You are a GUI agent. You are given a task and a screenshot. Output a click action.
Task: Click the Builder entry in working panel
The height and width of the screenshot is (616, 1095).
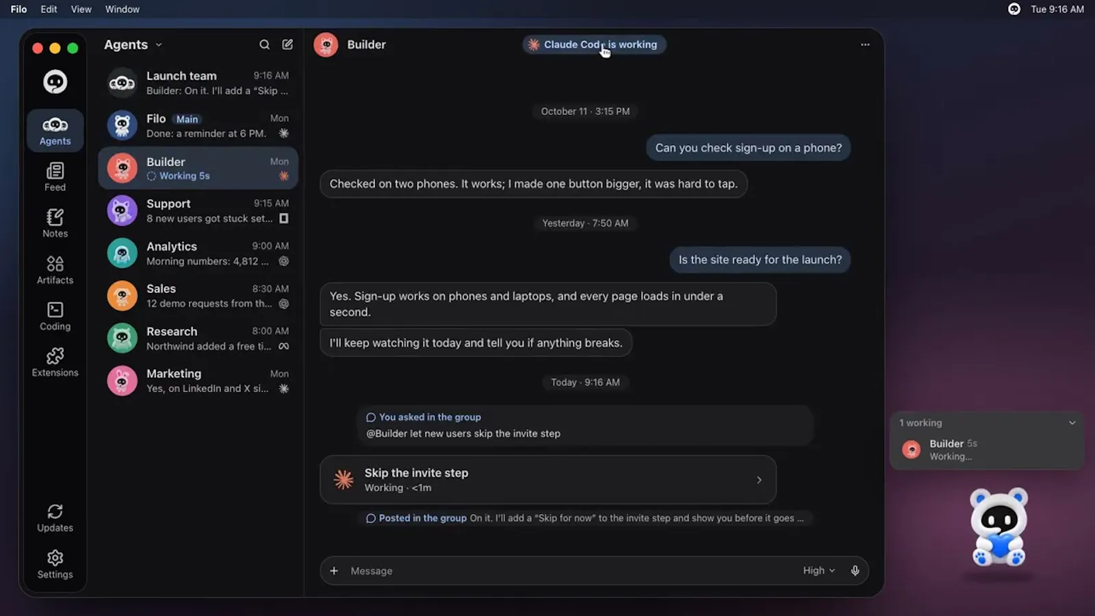pos(987,450)
